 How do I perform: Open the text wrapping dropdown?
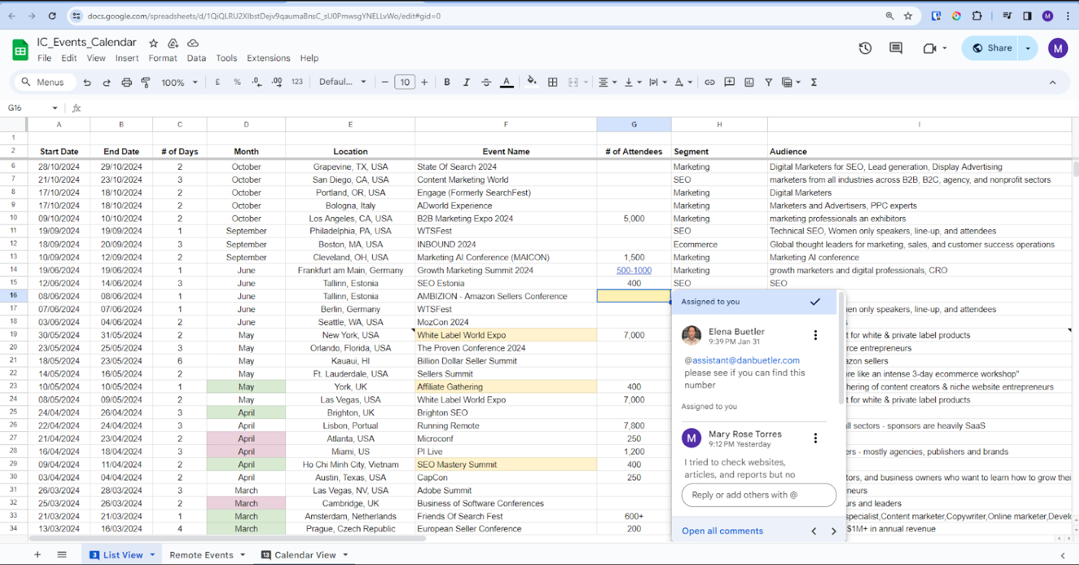click(658, 82)
